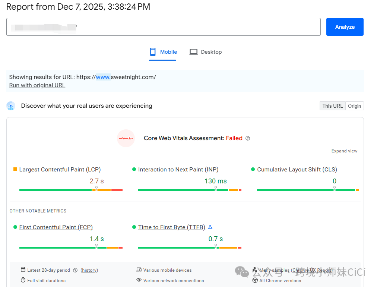Image resolution: width=377 pixels, height=287 pixels.
Task: Open the history link
Action: click(x=89, y=270)
